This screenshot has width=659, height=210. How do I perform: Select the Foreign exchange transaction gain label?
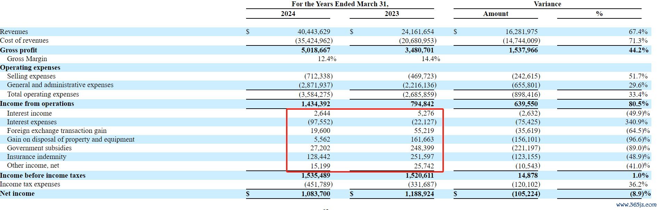(x=57, y=131)
